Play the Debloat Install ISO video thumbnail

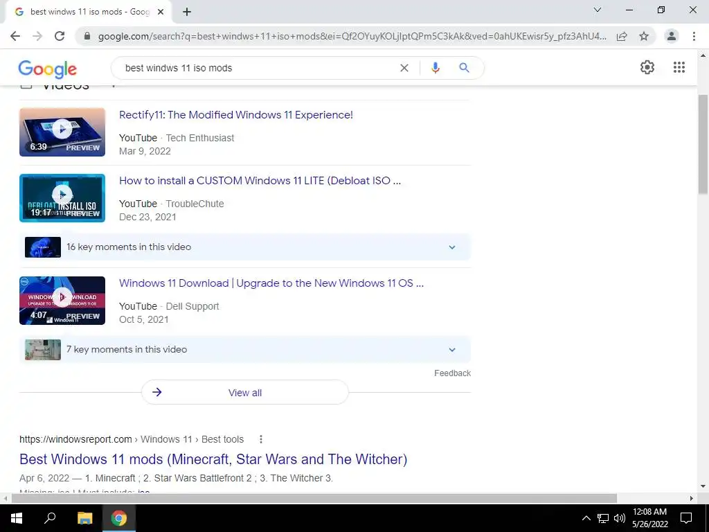click(x=62, y=198)
